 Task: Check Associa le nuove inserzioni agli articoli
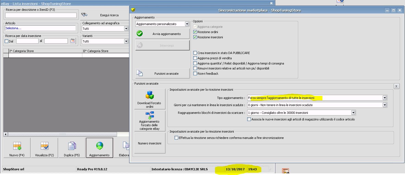249,119
